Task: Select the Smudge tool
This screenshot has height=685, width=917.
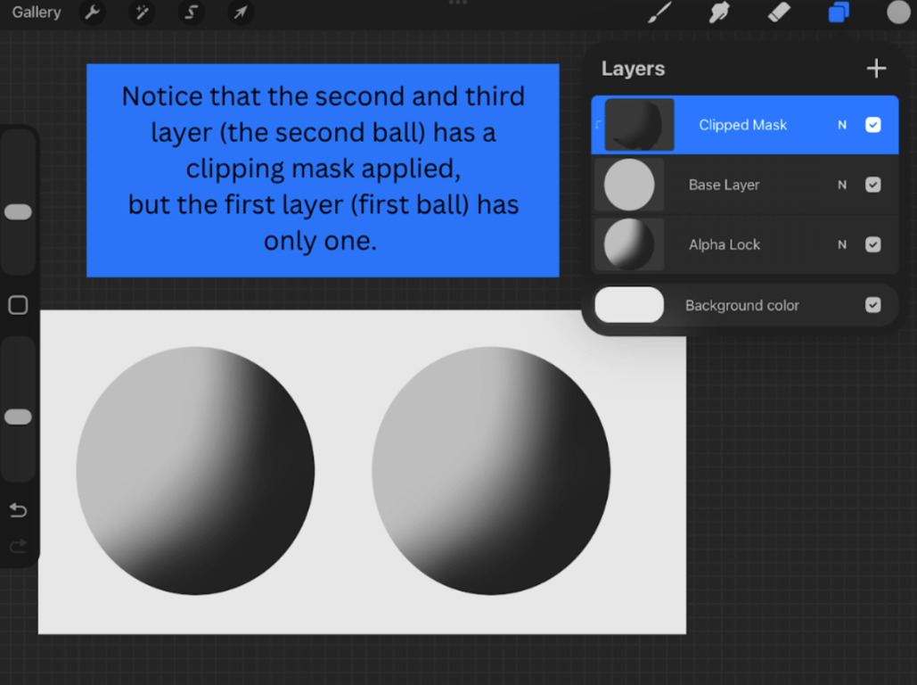Action: (719, 12)
